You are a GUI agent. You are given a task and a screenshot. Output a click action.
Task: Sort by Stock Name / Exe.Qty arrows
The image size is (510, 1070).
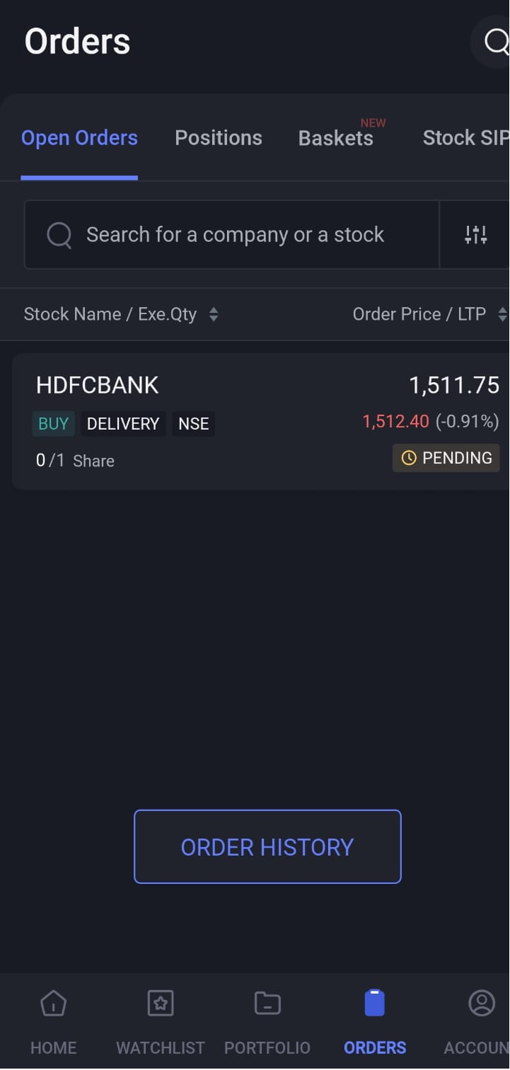click(x=214, y=314)
